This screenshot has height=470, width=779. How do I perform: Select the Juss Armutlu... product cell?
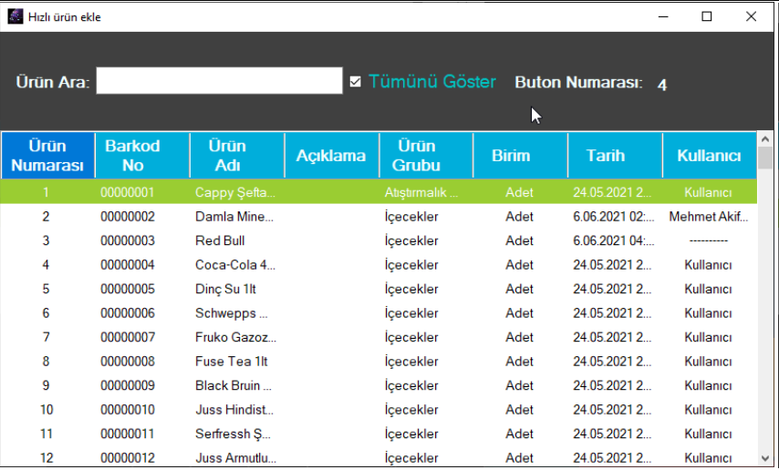[x=237, y=457]
